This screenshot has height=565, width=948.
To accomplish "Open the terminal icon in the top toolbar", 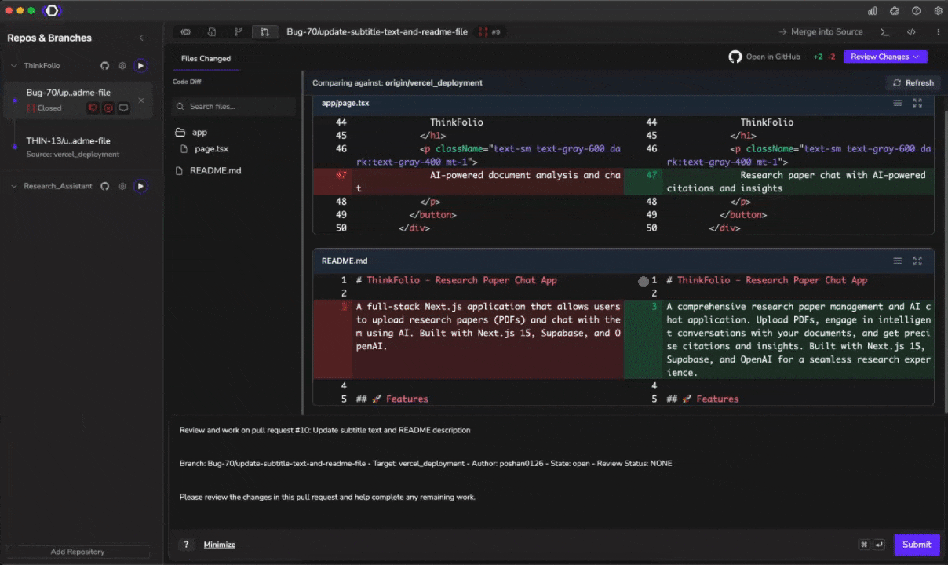I will (x=884, y=31).
